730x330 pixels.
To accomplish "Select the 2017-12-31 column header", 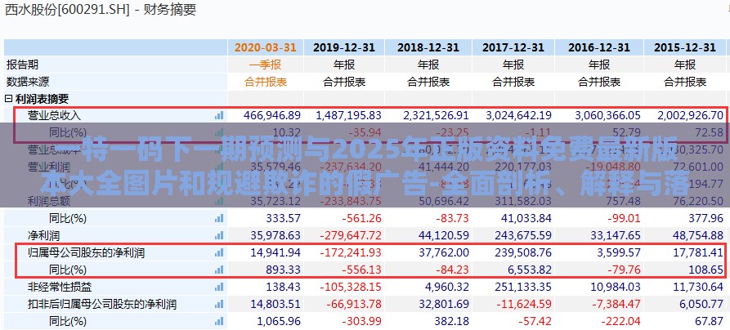I will point(513,47).
